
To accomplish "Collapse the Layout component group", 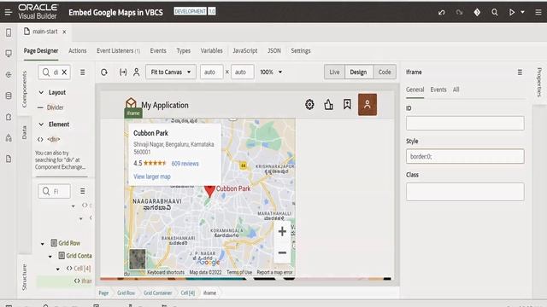I will (41, 92).
